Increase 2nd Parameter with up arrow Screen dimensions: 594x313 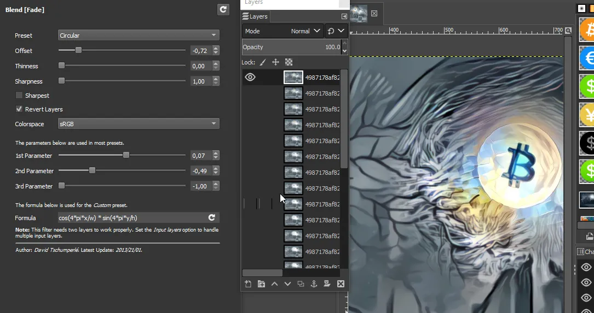(x=216, y=169)
